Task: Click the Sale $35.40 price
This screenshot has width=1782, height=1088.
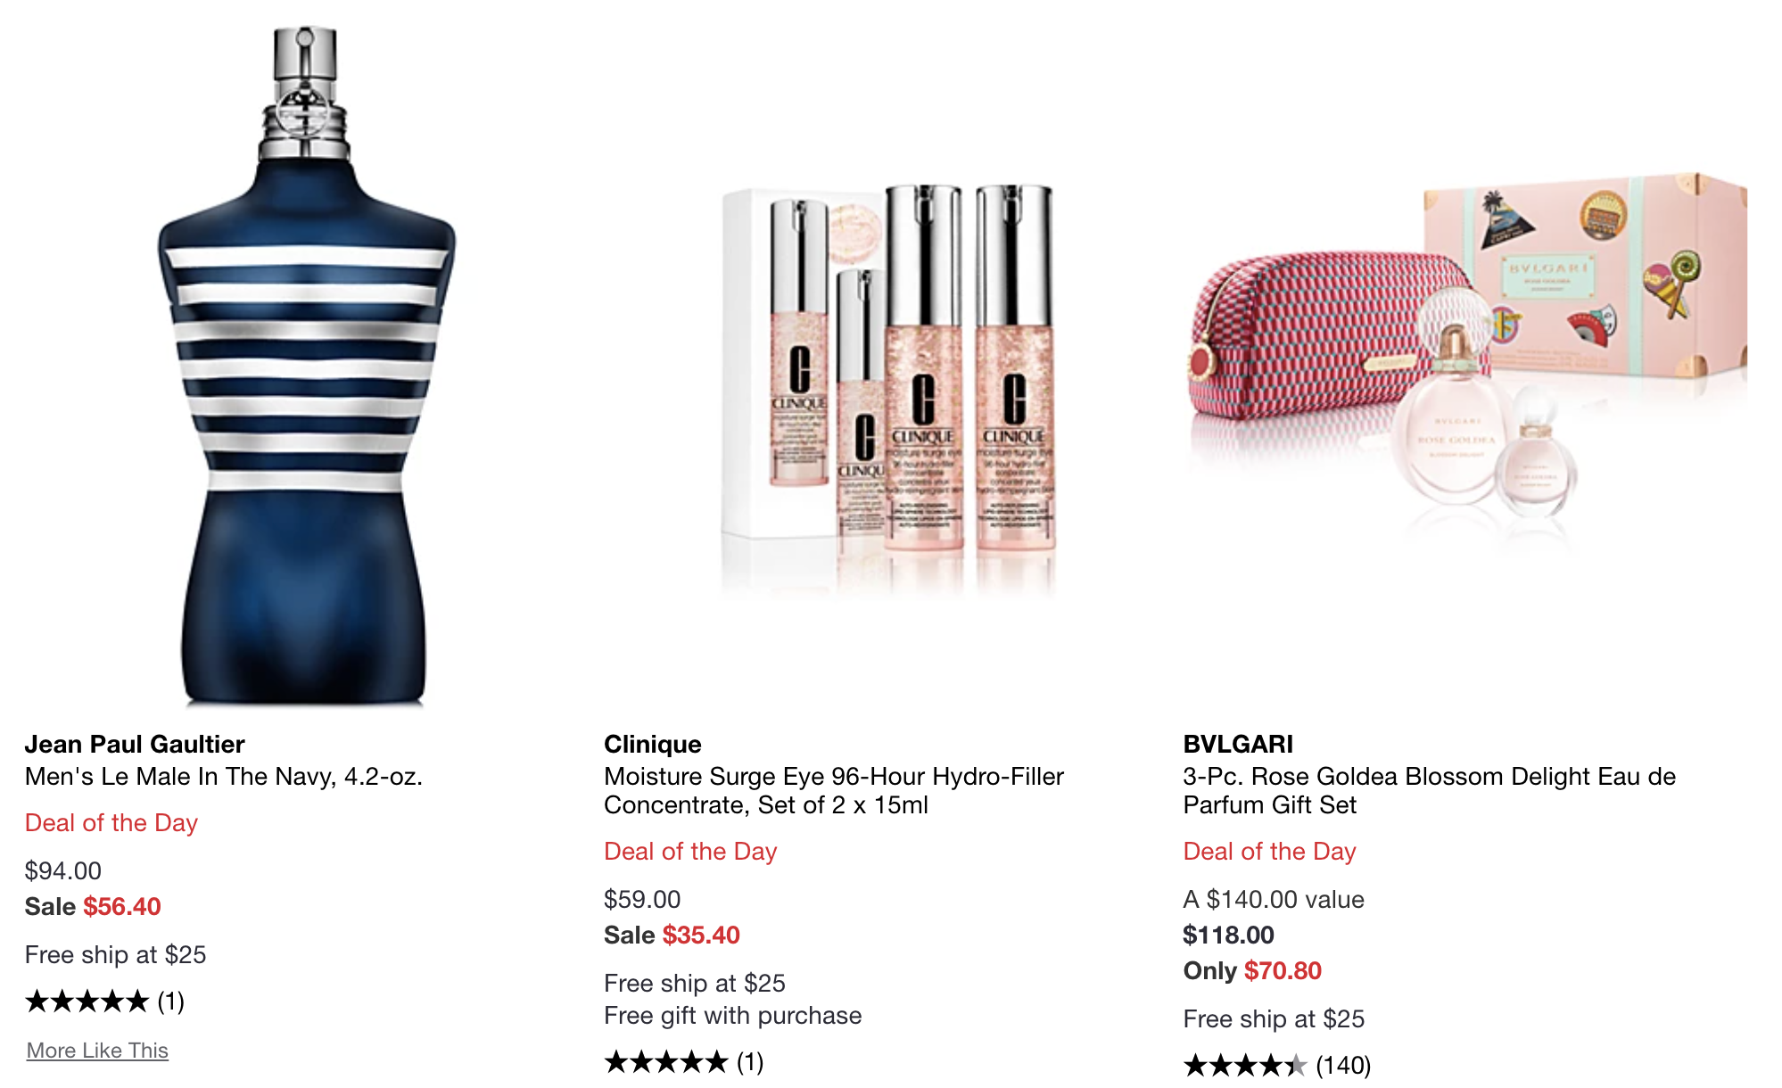Action: (x=672, y=935)
